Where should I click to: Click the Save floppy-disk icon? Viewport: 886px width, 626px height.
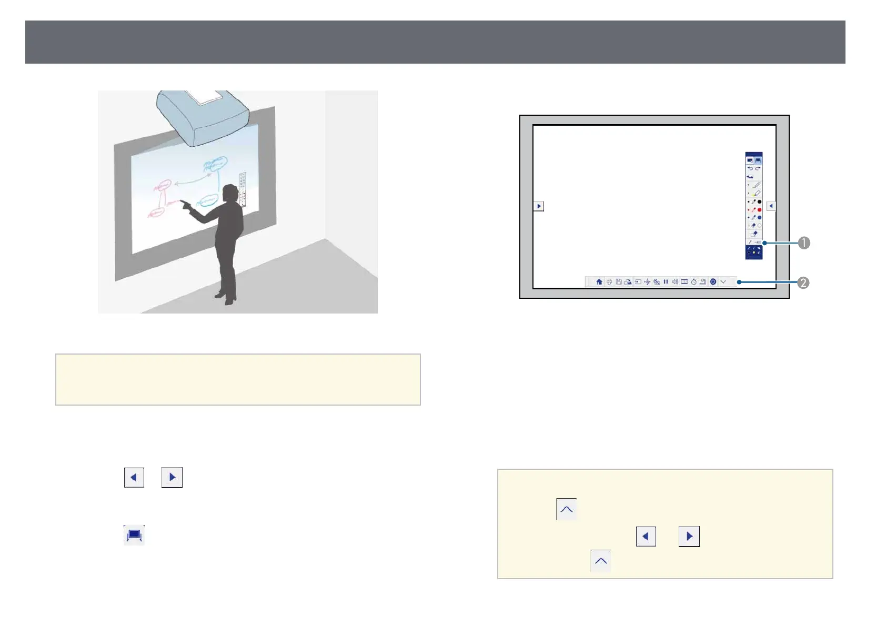tap(619, 281)
